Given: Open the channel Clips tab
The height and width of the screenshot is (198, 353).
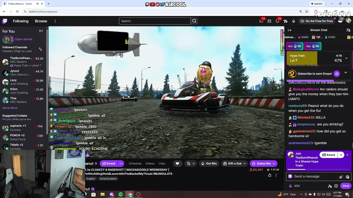Looking at the screenshot, I should click(162, 163).
